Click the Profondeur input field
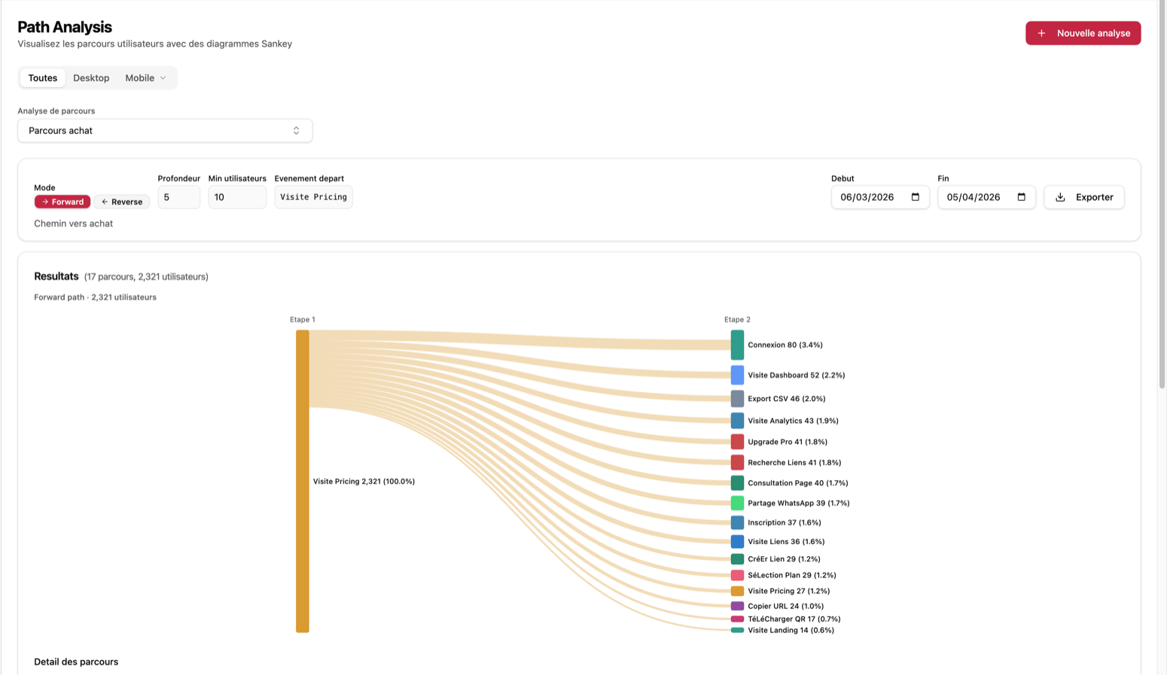The width and height of the screenshot is (1167, 675). [178, 197]
